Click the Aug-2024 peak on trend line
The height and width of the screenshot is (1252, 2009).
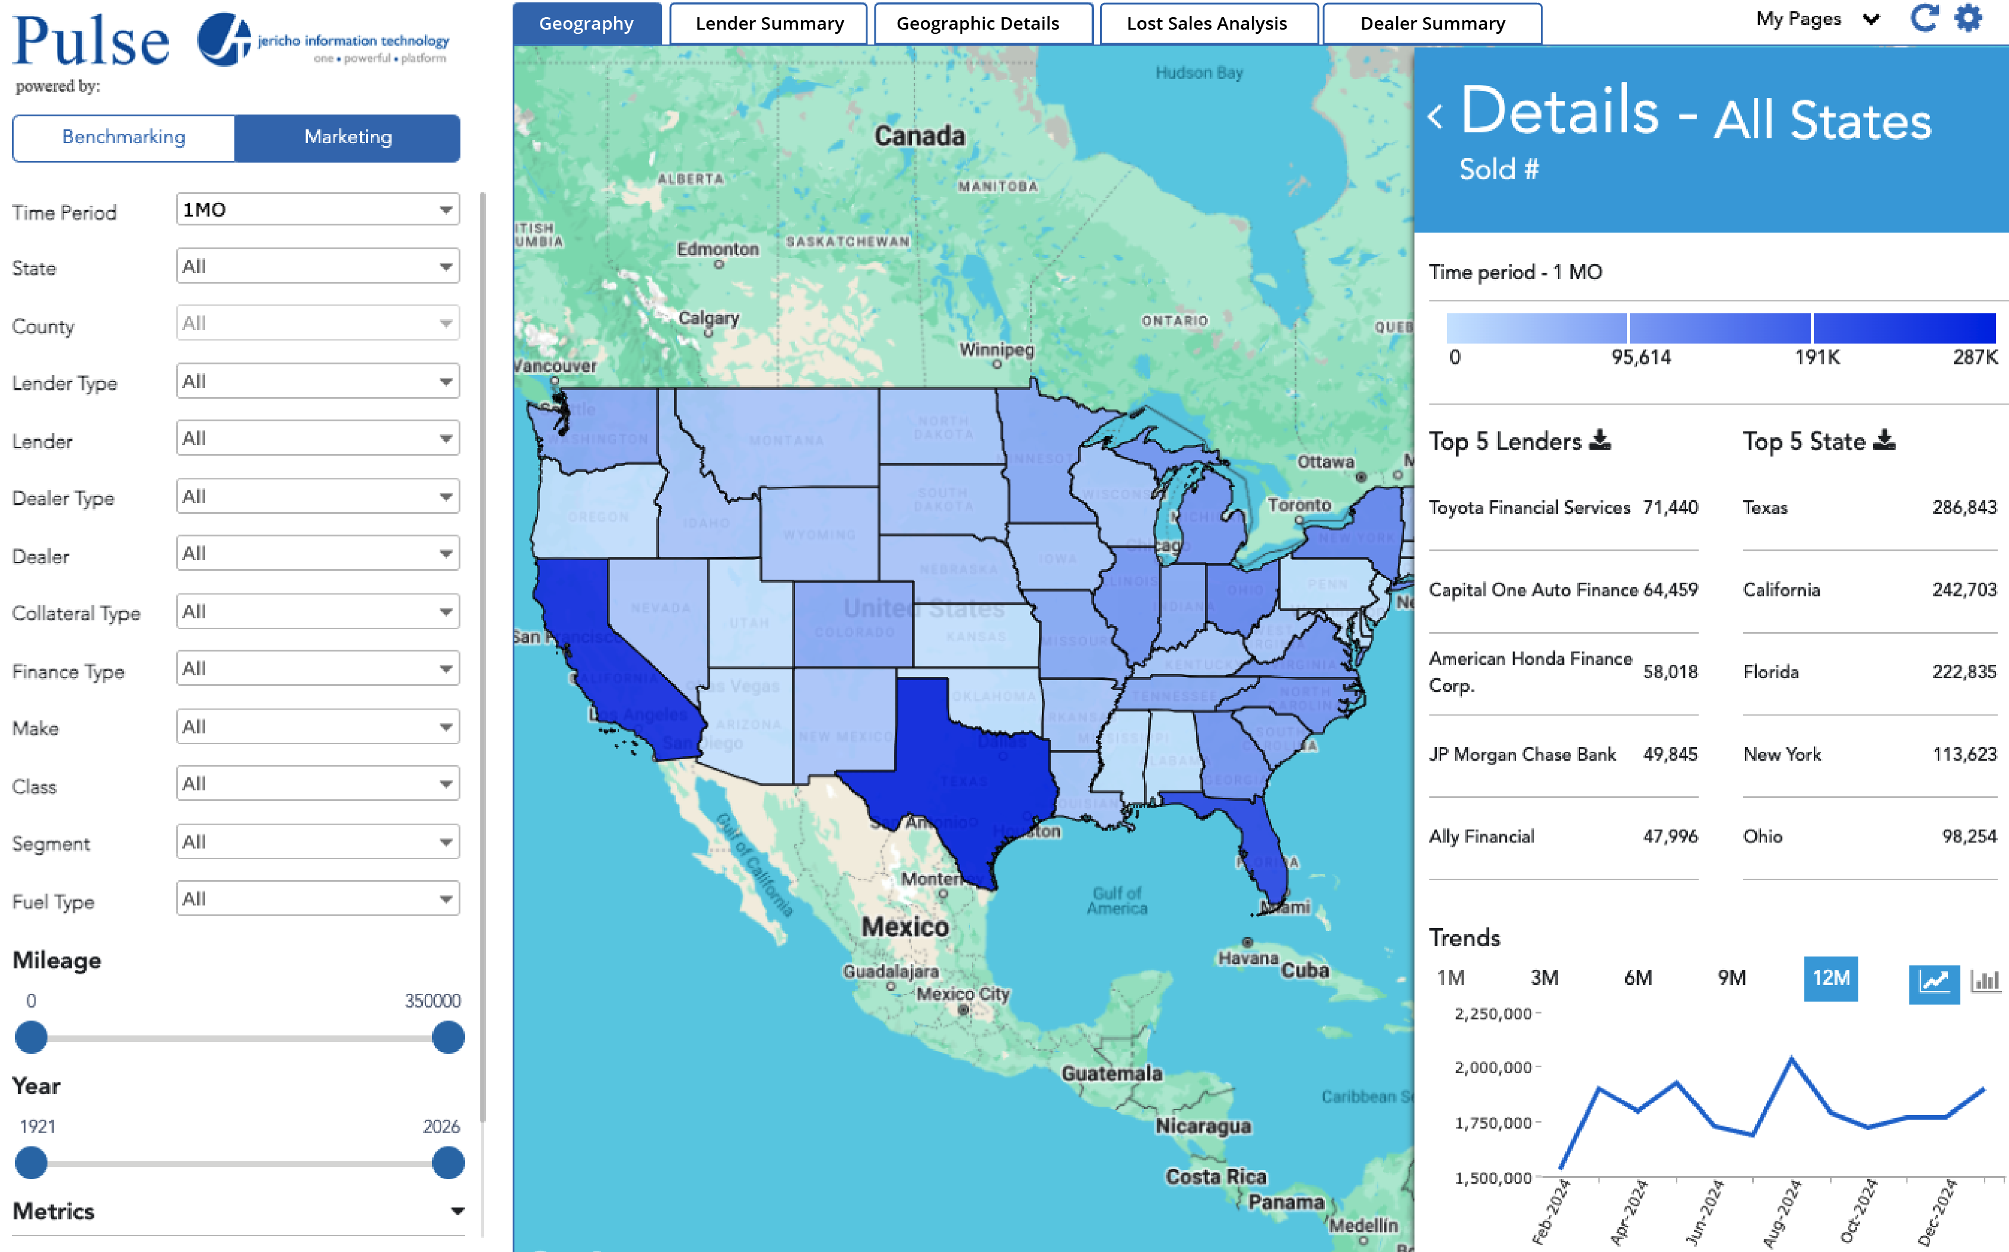pos(1792,1059)
